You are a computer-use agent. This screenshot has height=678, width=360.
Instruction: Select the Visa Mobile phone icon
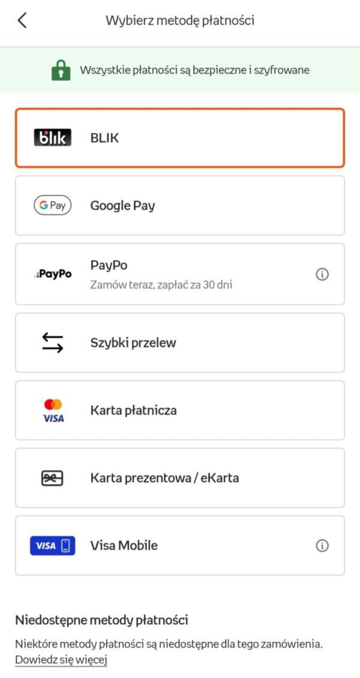(52, 546)
